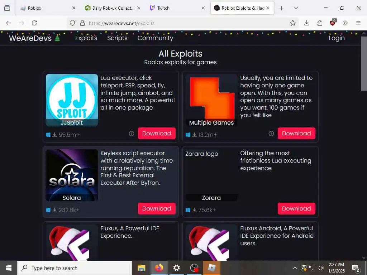367x275 pixels.
Task: Open Settings gear from the taskbar
Action: [x=176, y=268]
